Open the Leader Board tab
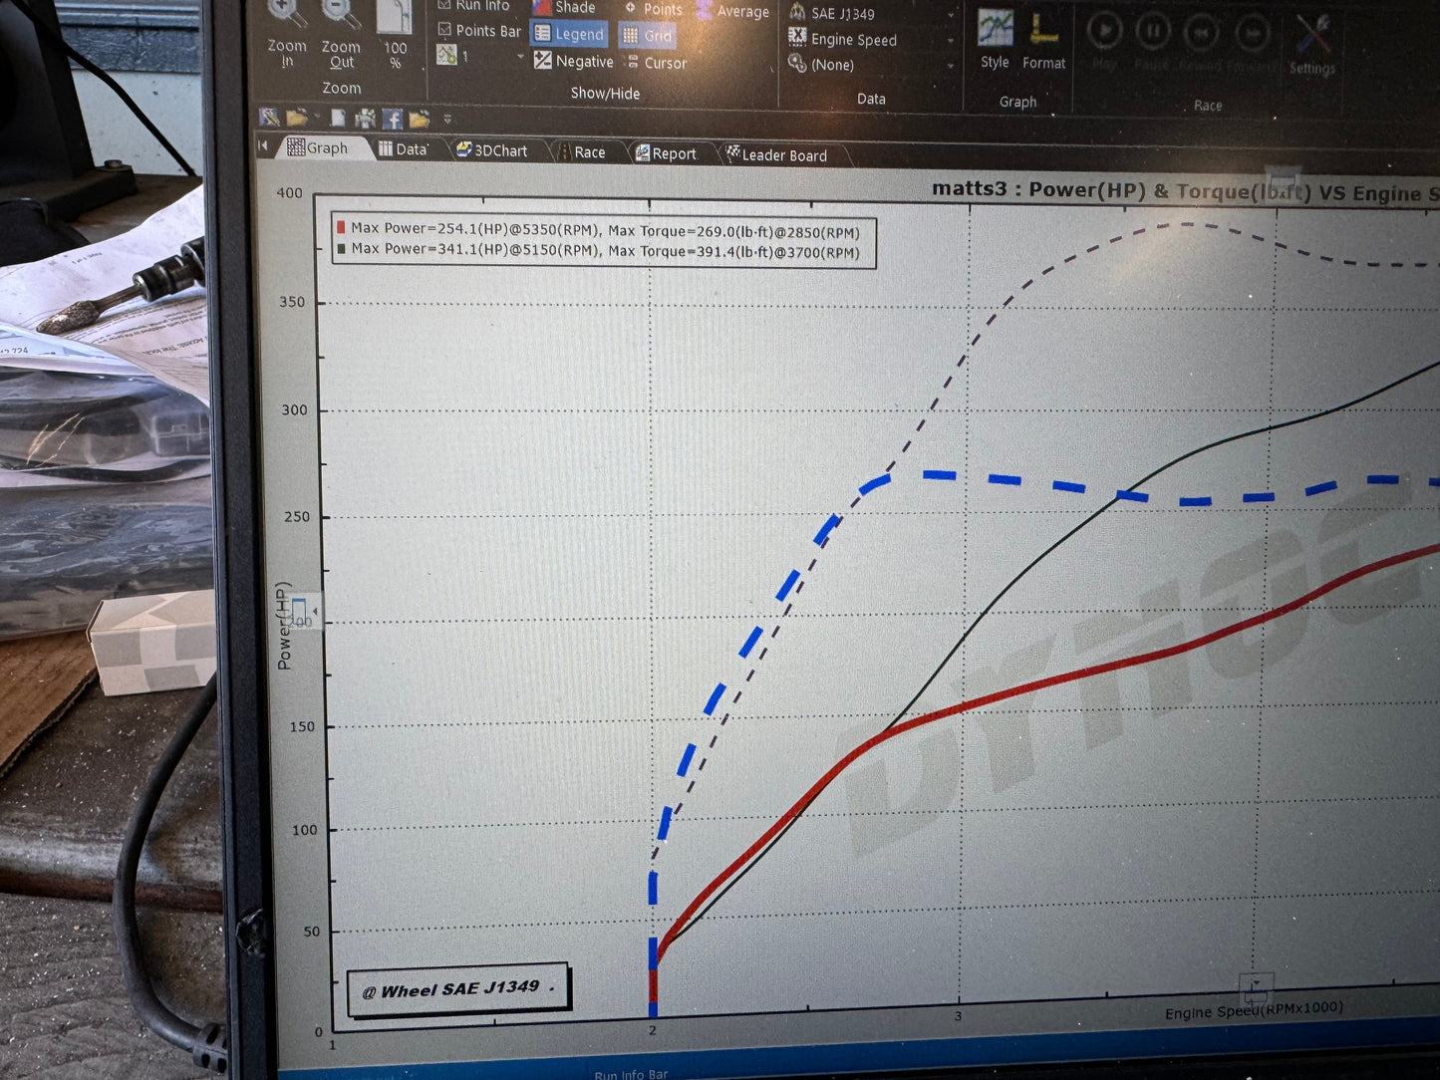Viewport: 1440px width, 1080px height. pos(784,154)
